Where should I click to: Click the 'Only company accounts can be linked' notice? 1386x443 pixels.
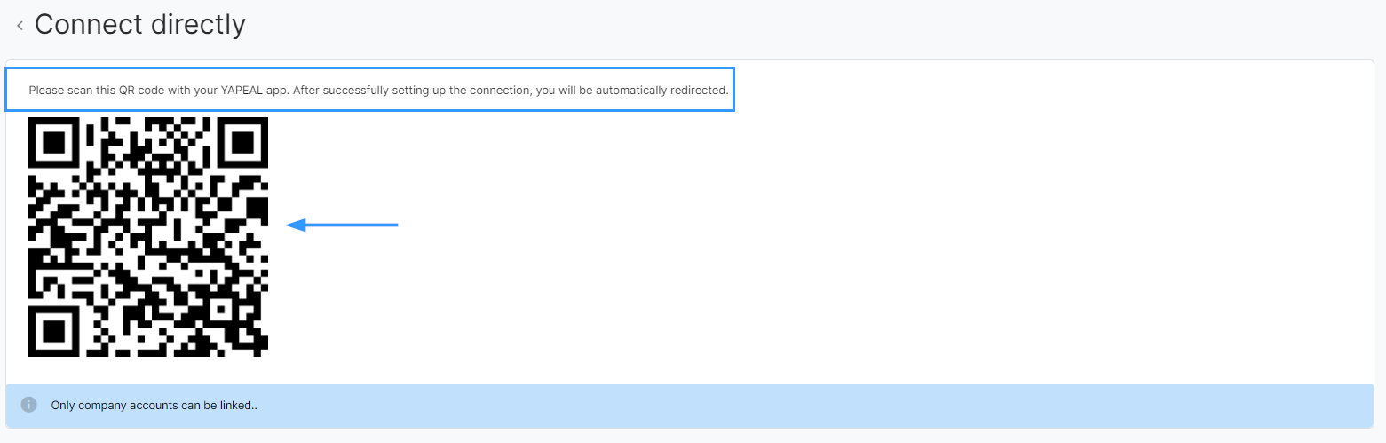(154, 406)
